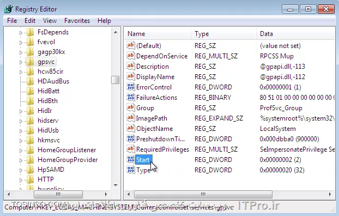Image resolution: width=339 pixels, height=216 pixels.
Task: Sort values by the Type column header
Action: (224, 34)
